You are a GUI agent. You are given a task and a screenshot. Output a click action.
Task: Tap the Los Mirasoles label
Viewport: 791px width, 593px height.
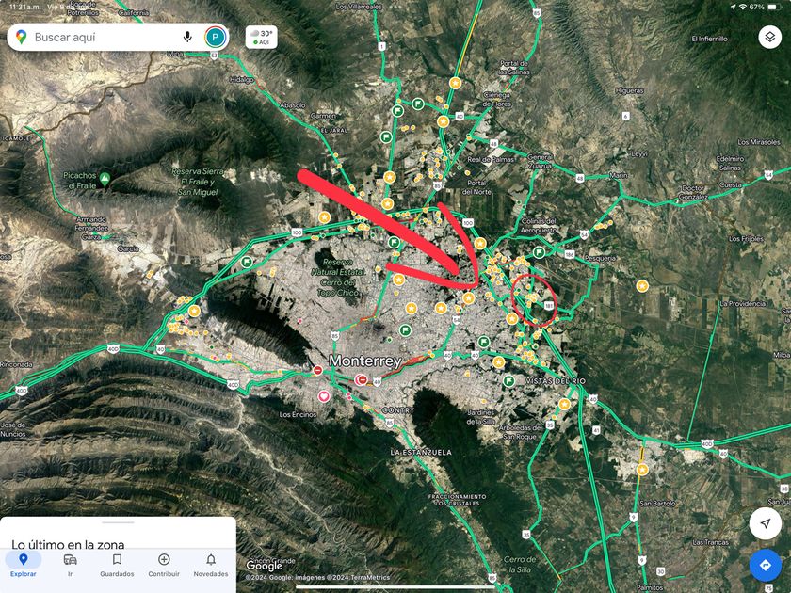[x=758, y=142]
